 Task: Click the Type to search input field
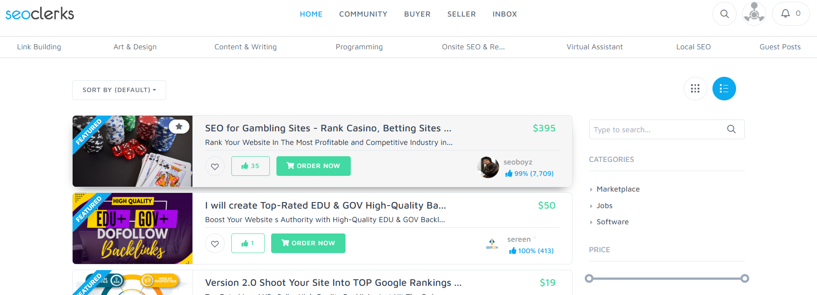point(658,130)
